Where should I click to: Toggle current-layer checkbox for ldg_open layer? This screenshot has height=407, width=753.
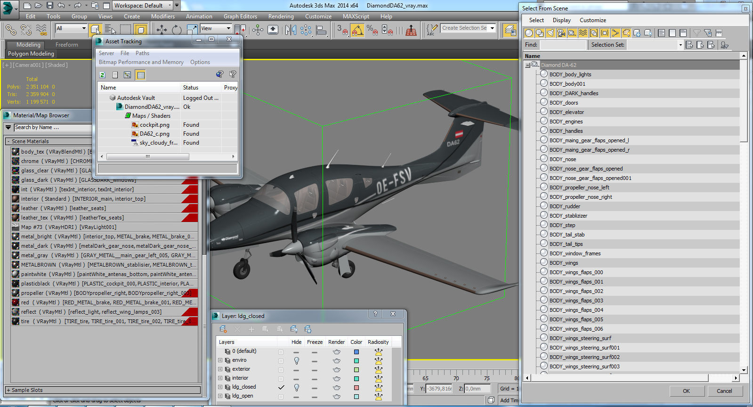(281, 397)
